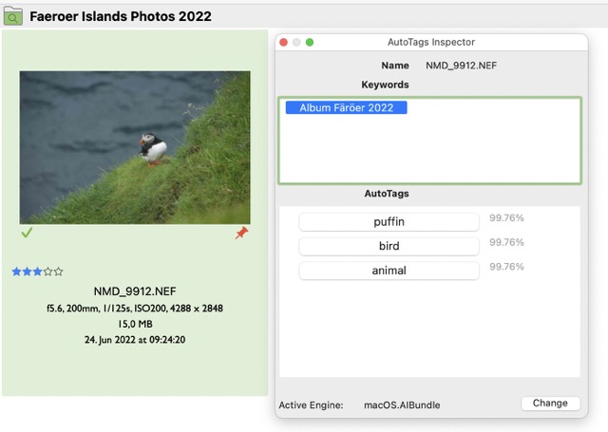Zoom the AutoTags Inspector with the green button

coord(310,42)
